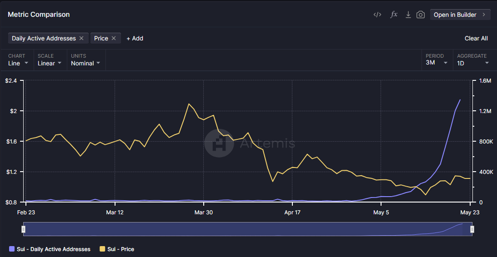Click the + Add metric button
Screen dimensions: 497x257
pos(135,38)
